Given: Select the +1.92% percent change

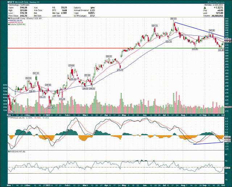Looking at the screenshot, I should 218,8.
